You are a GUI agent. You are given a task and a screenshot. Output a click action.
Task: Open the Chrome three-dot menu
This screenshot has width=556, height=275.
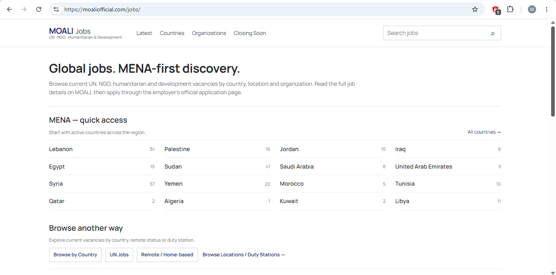pyautogui.click(x=547, y=9)
